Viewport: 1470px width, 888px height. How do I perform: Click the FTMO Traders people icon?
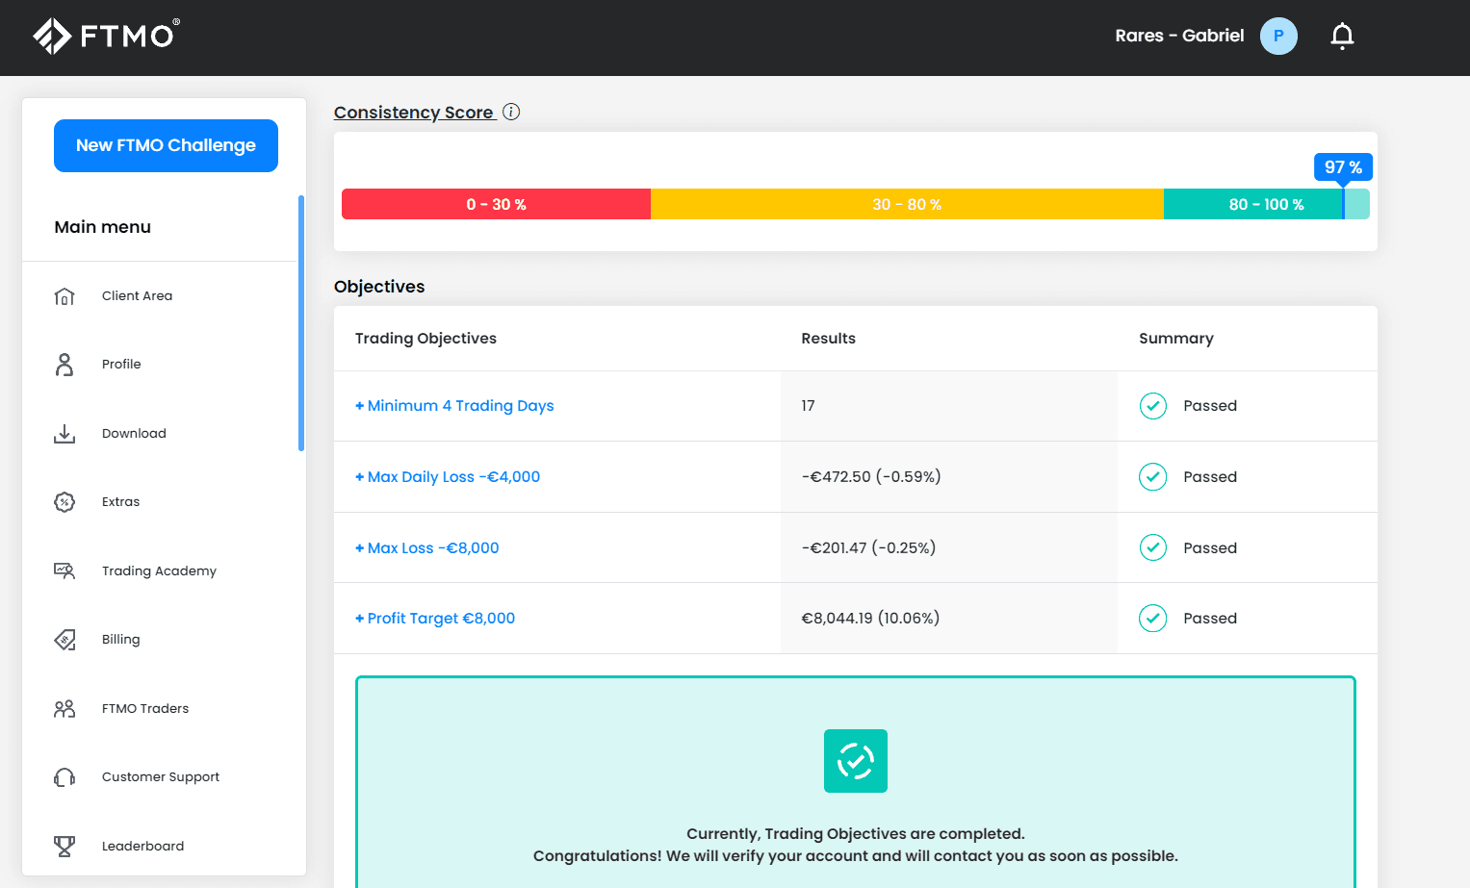tap(64, 709)
